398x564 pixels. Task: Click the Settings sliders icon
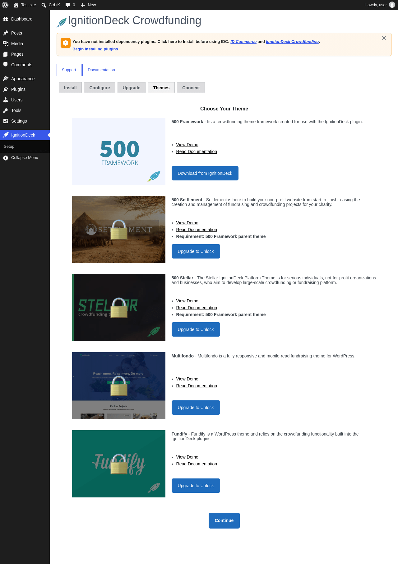click(6, 121)
